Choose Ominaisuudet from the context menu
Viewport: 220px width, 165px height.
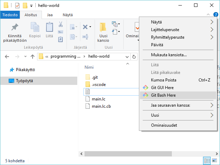tap(164, 126)
